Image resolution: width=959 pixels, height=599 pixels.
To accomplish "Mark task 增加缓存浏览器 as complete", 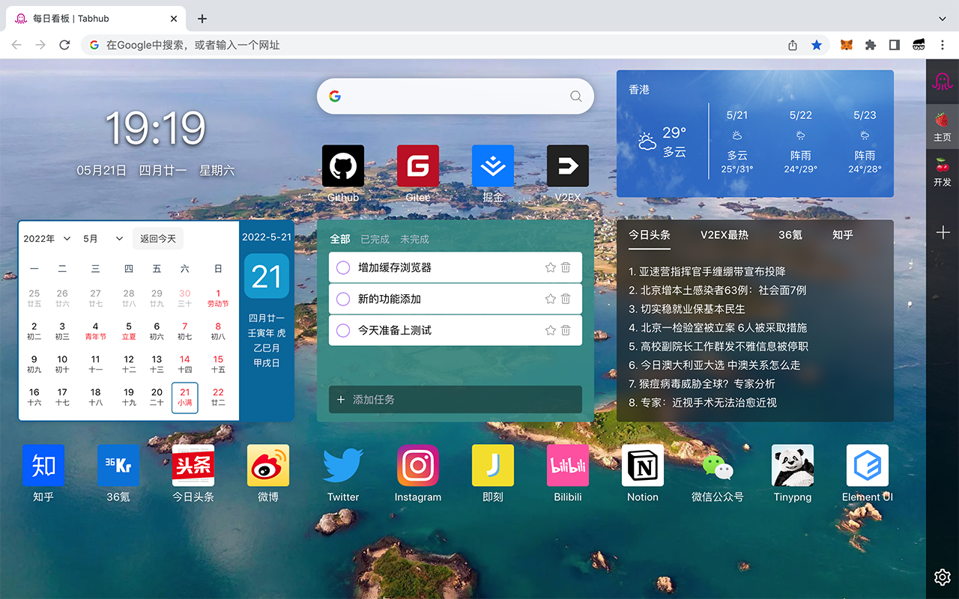I will click(x=343, y=267).
